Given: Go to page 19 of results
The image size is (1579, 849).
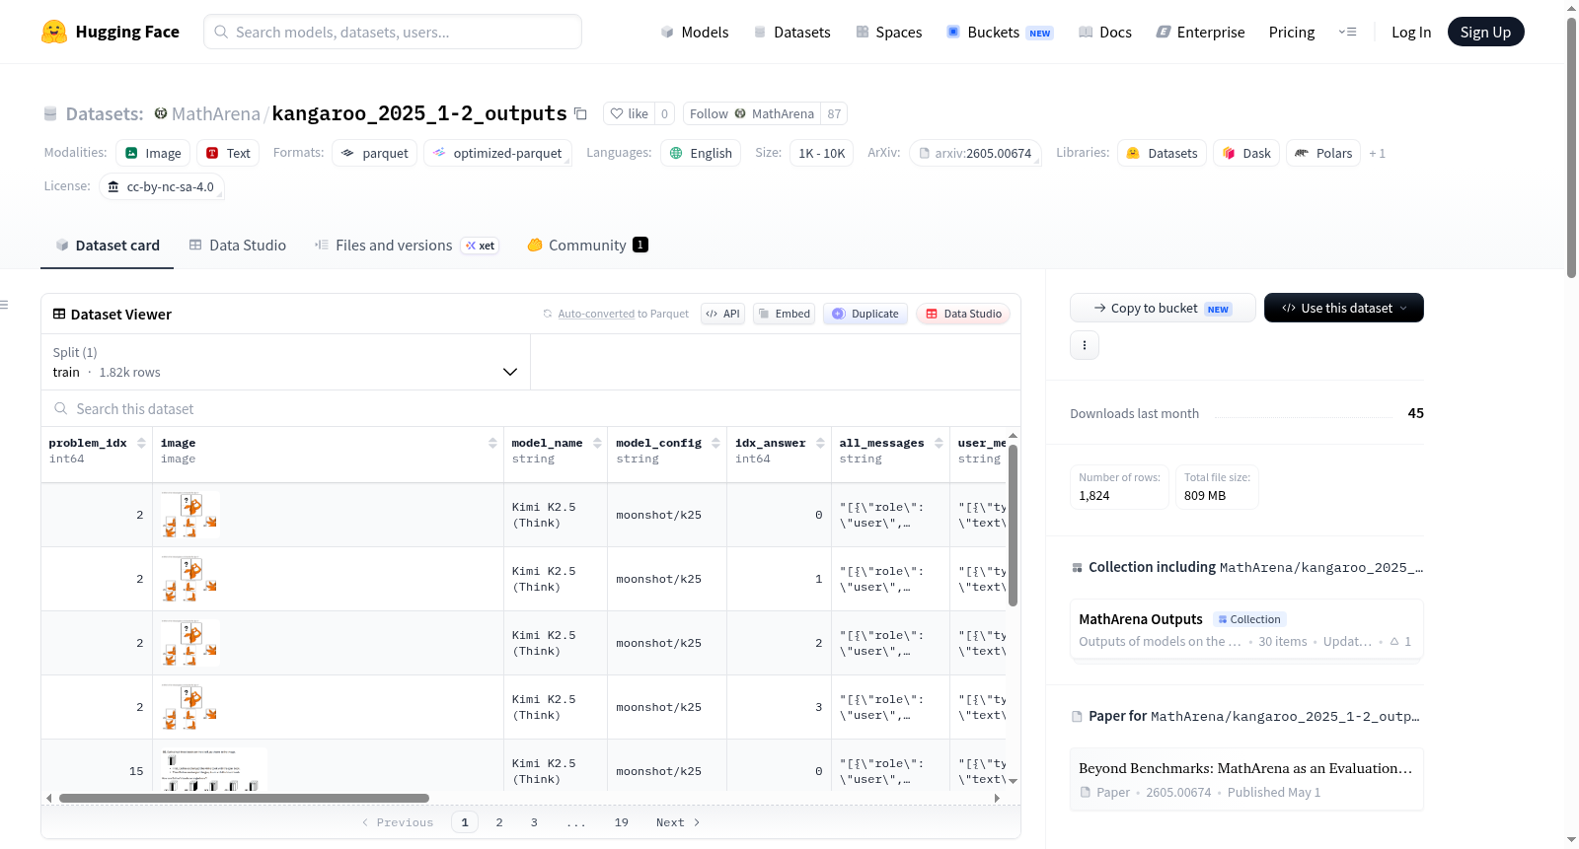Looking at the screenshot, I should point(622,822).
